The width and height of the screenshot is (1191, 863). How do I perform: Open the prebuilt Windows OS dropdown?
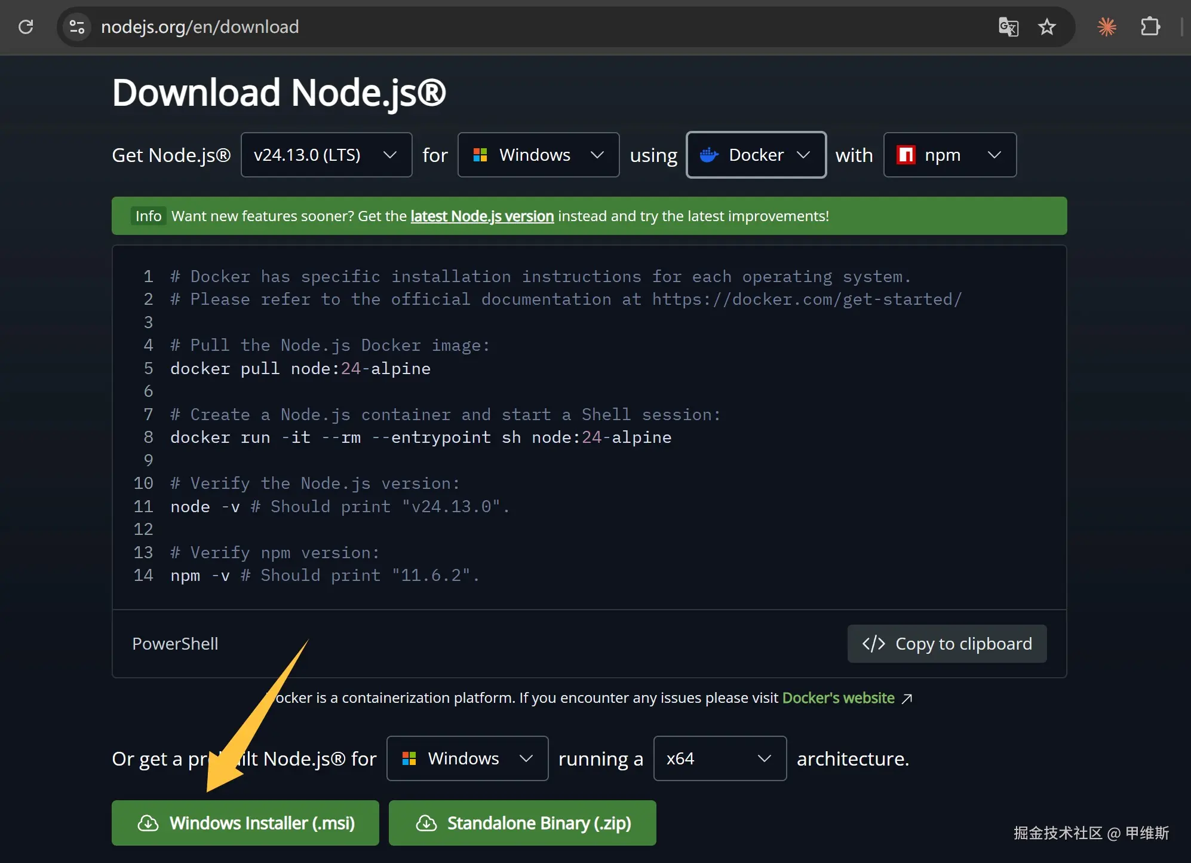[x=467, y=758]
